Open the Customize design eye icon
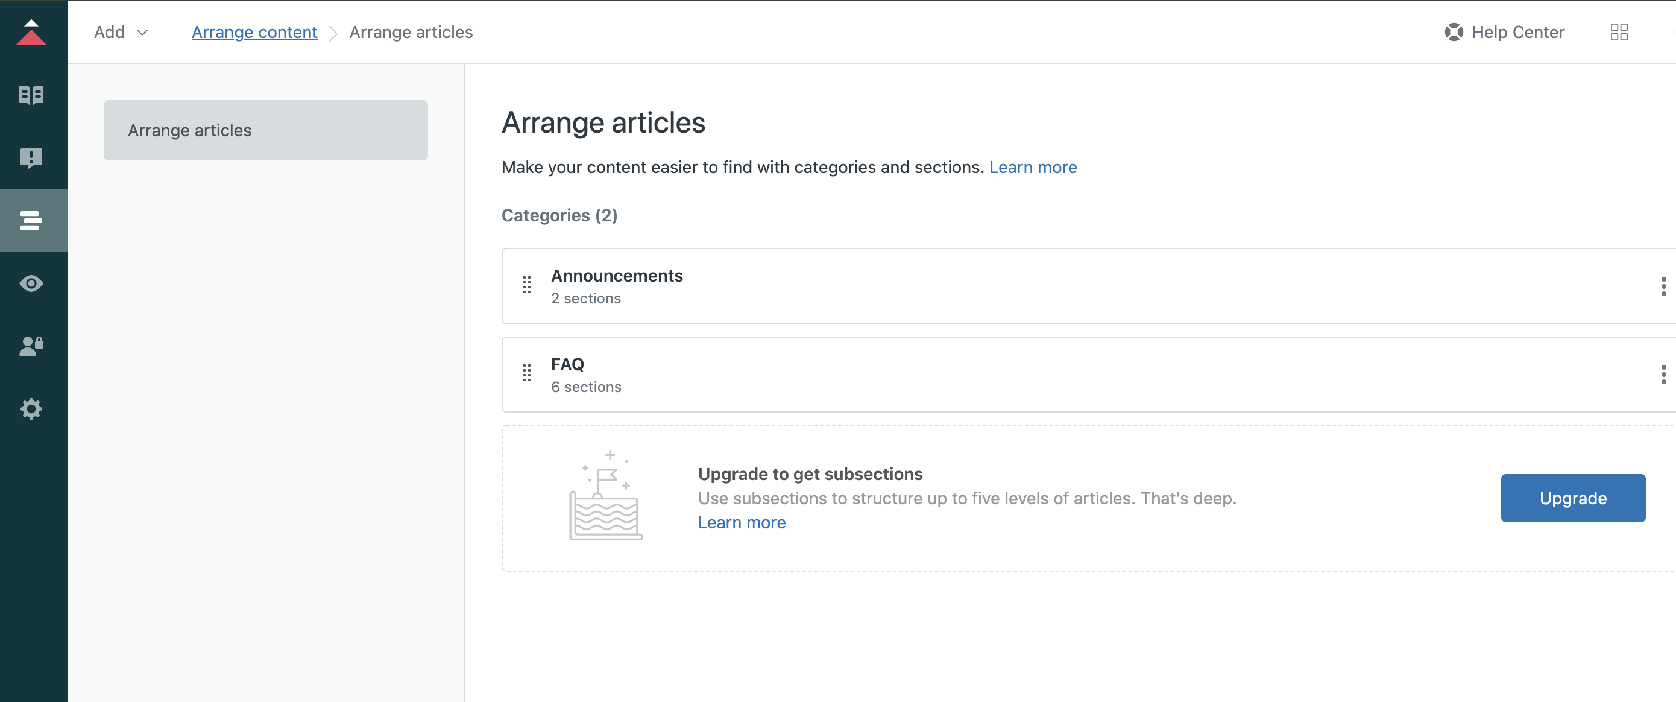Screen dimensions: 1676x702 click(31, 283)
